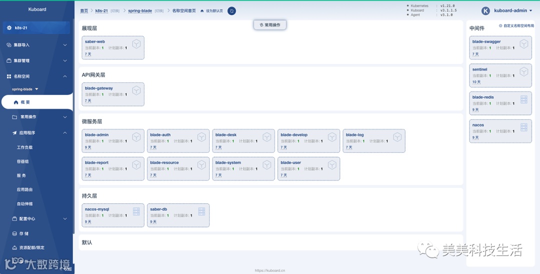Open the nacos-mysql workload name
540x274 pixels.
98,209
